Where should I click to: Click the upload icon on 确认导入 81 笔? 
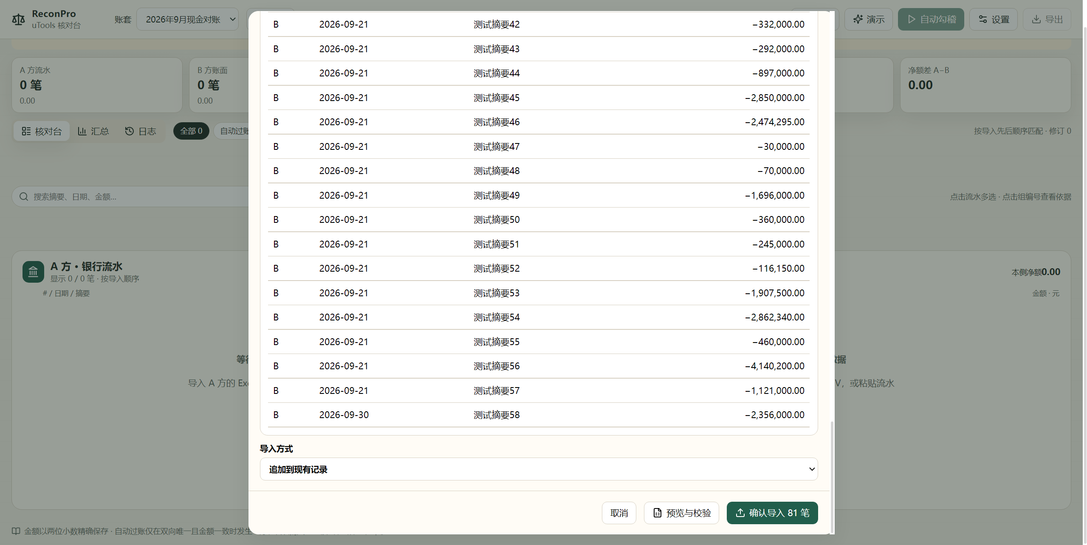(740, 513)
